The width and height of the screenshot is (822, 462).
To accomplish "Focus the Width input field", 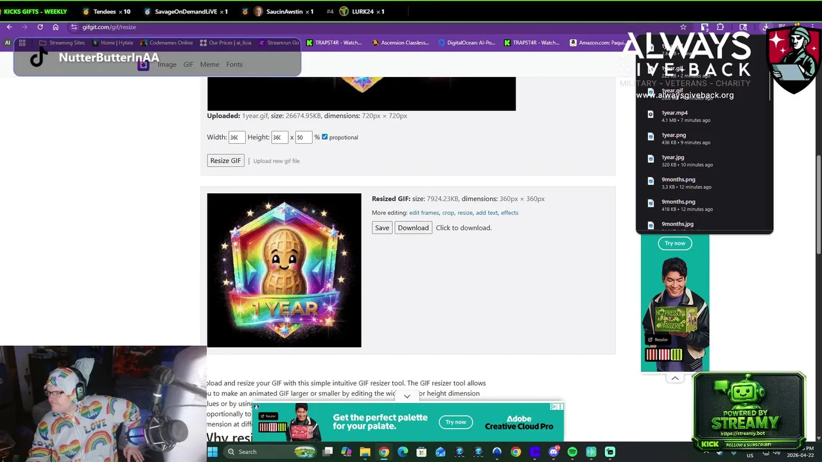I will click(x=236, y=137).
